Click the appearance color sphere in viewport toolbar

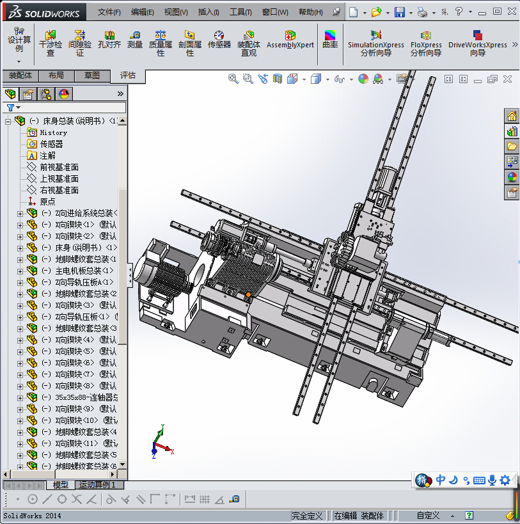[363, 79]
